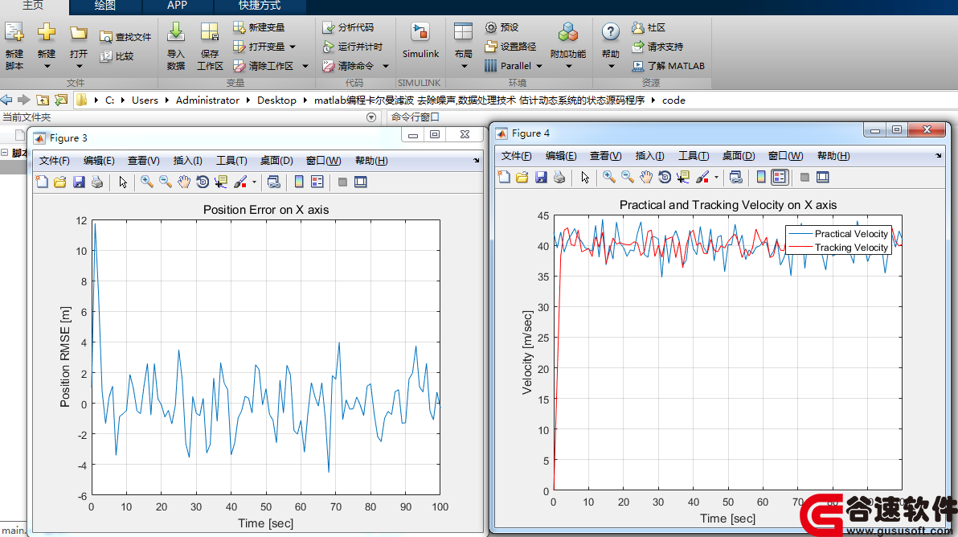Open the 查看(V) menu in Figure 4
Image resolution: width=958 pixels, height=537 pixels.
point(605,156)
